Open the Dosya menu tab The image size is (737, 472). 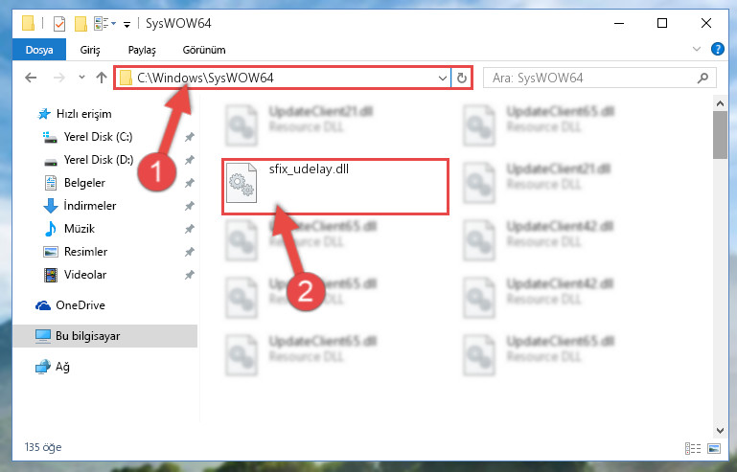click(39, 50)
